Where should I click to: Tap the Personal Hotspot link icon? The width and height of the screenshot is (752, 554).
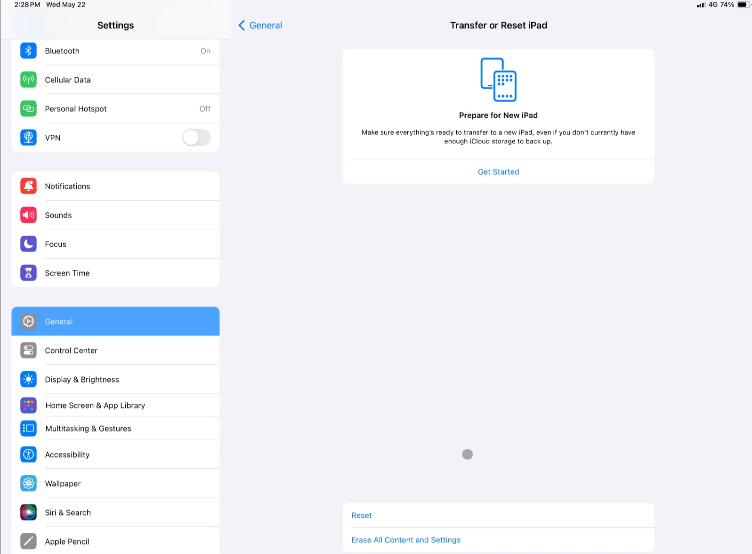[28, 109]
